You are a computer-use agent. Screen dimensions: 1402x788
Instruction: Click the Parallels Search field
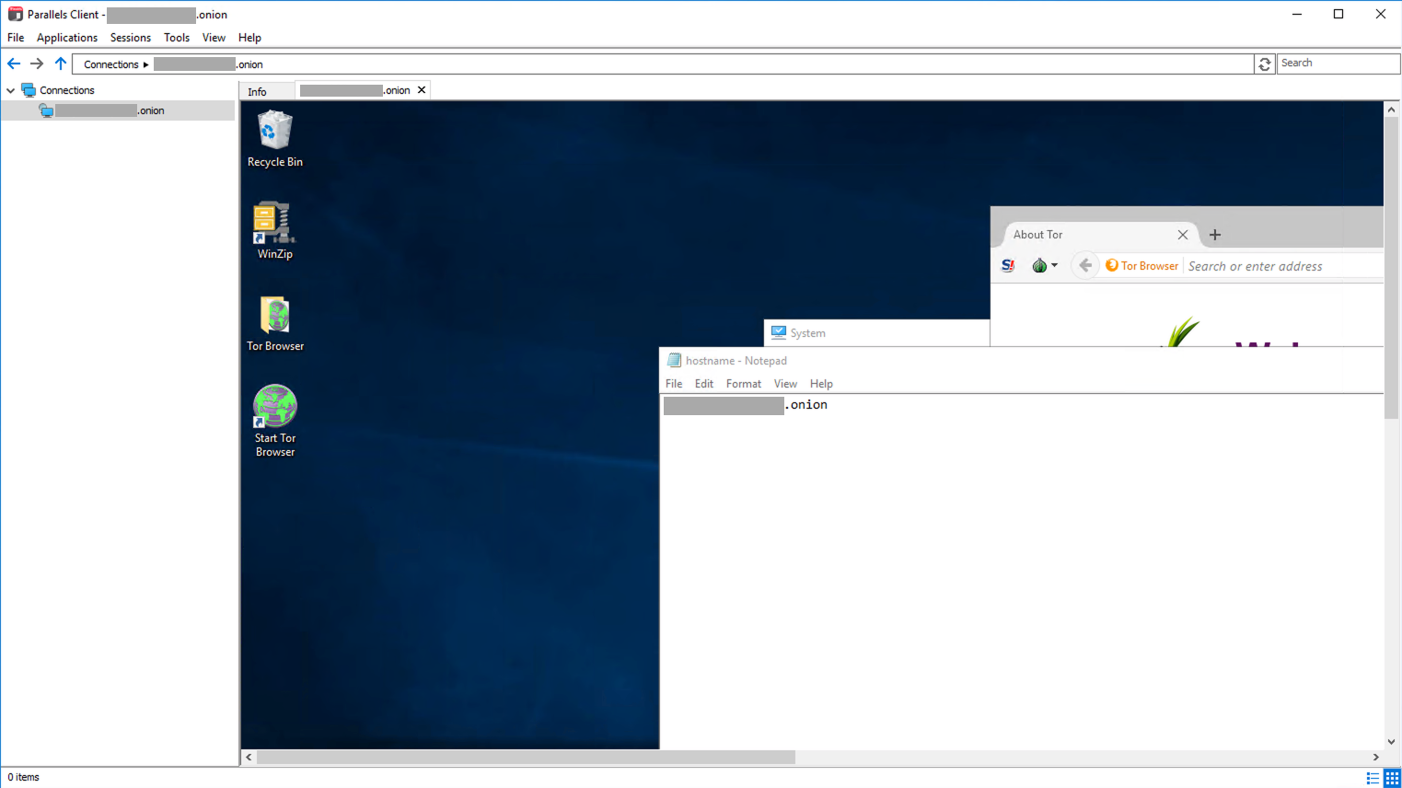[x=1338, y=64]
